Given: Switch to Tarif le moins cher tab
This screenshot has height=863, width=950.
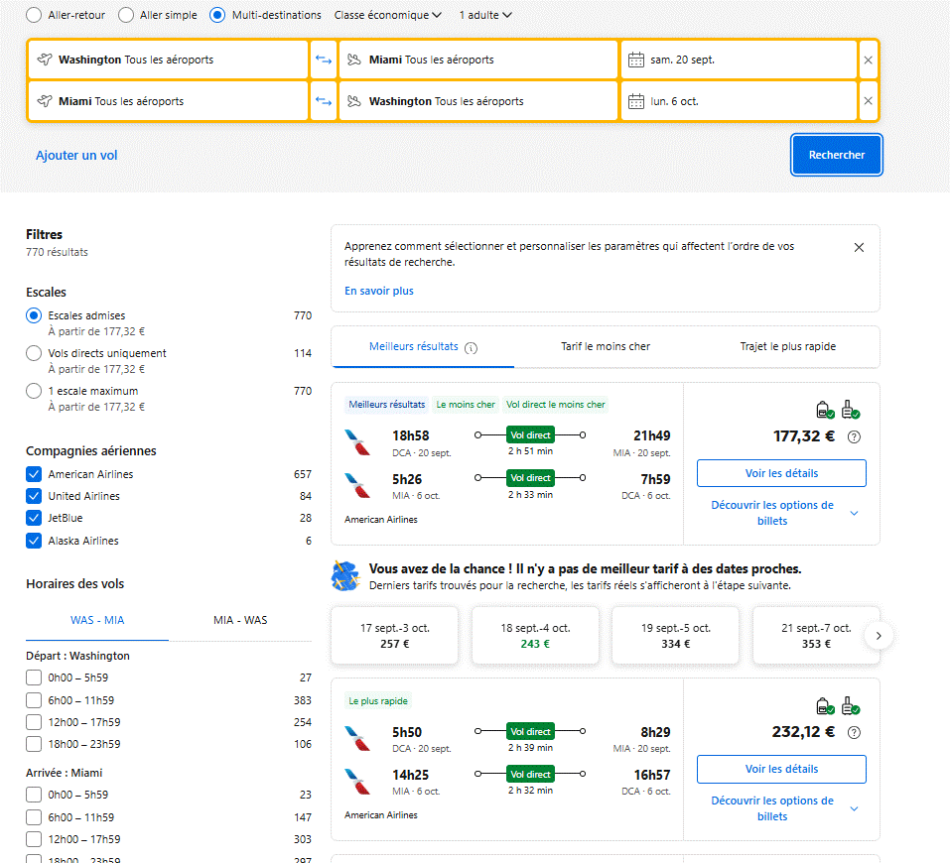Looking at the screenshot, I should pos(606,347).
